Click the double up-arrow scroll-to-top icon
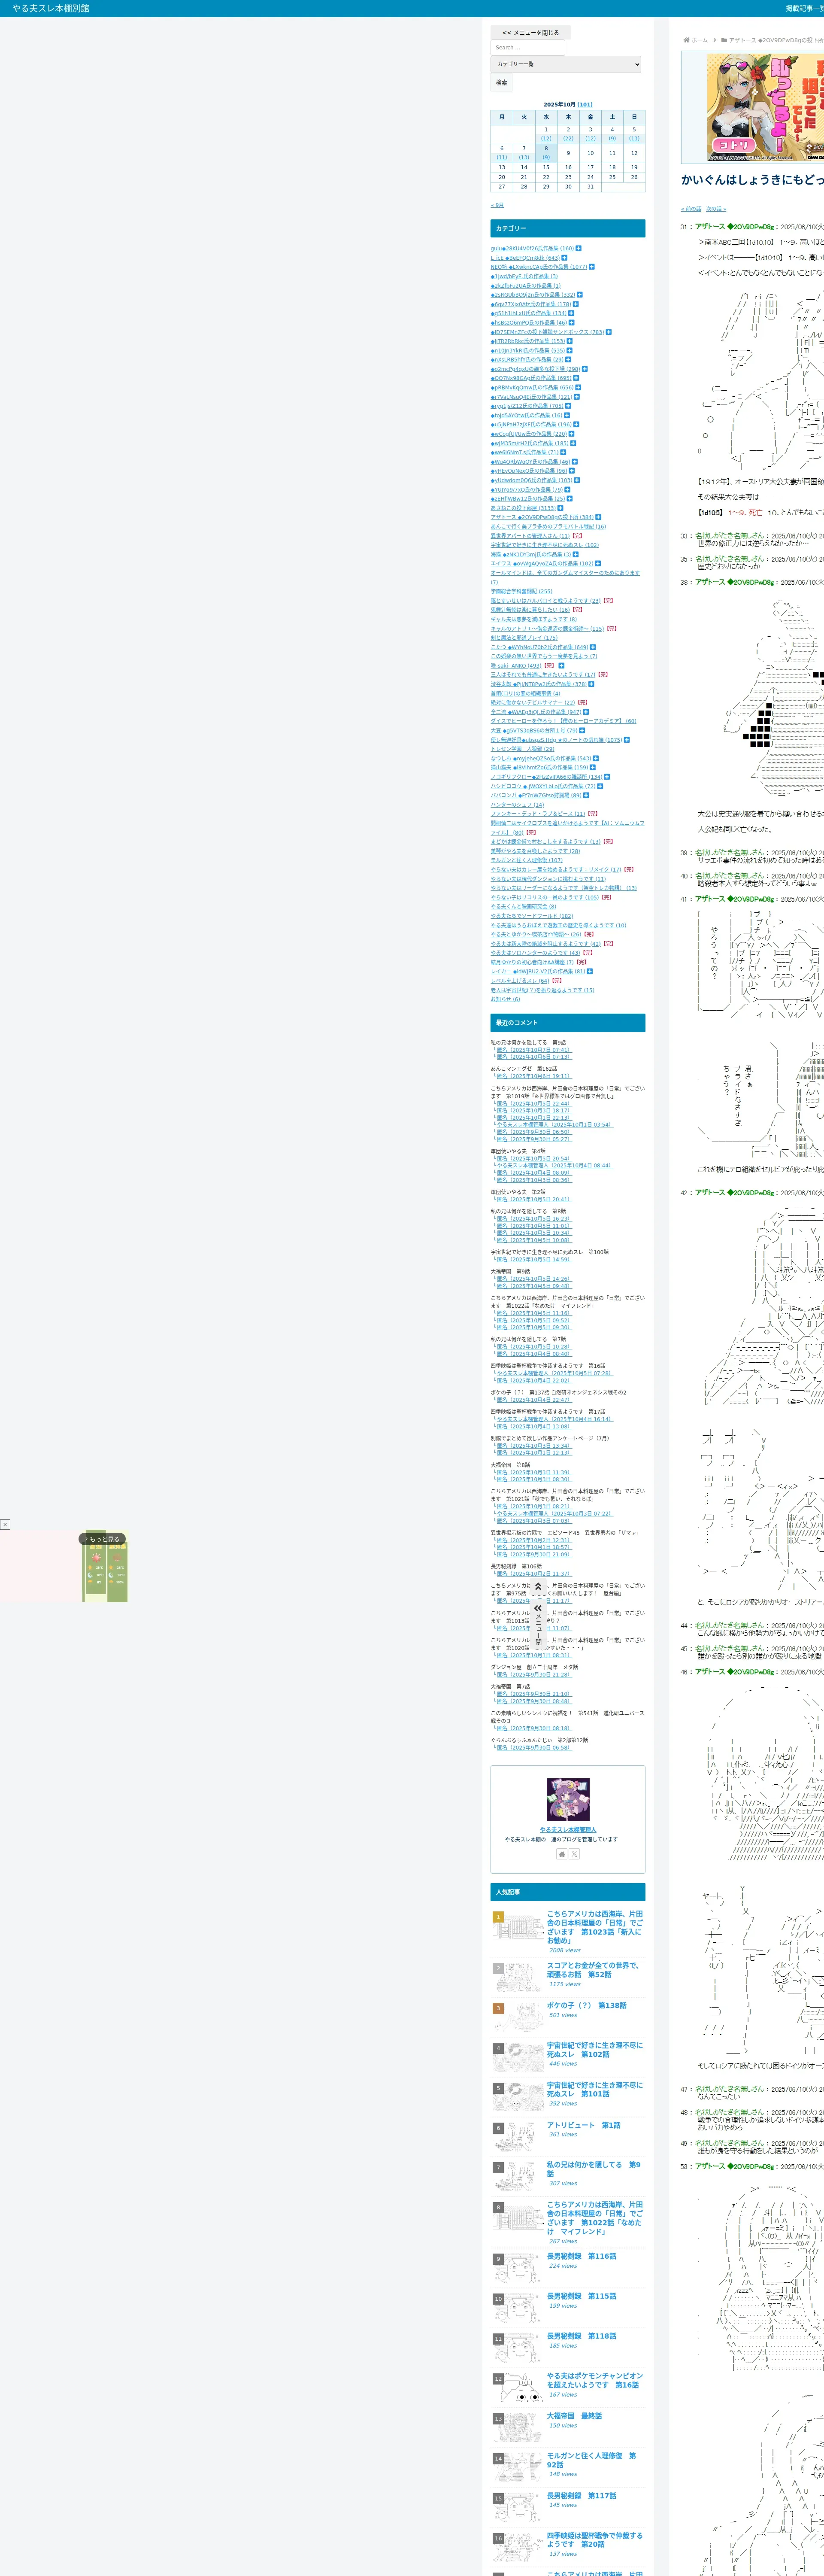The height and width of the screenshot is (2576, 824). tap(538, 1586)
